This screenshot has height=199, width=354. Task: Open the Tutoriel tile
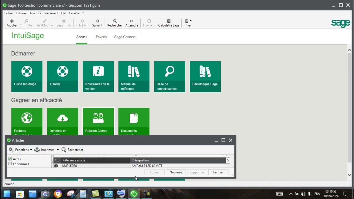[63, 77]
